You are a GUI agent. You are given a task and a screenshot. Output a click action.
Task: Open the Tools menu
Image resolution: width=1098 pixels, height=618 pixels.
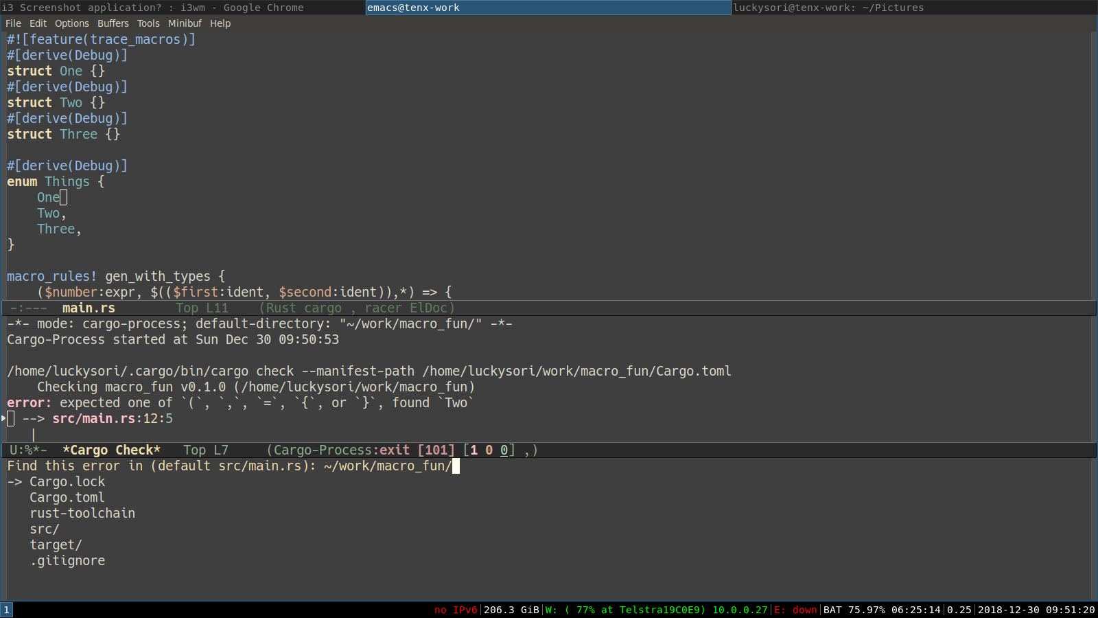(148, 23)
